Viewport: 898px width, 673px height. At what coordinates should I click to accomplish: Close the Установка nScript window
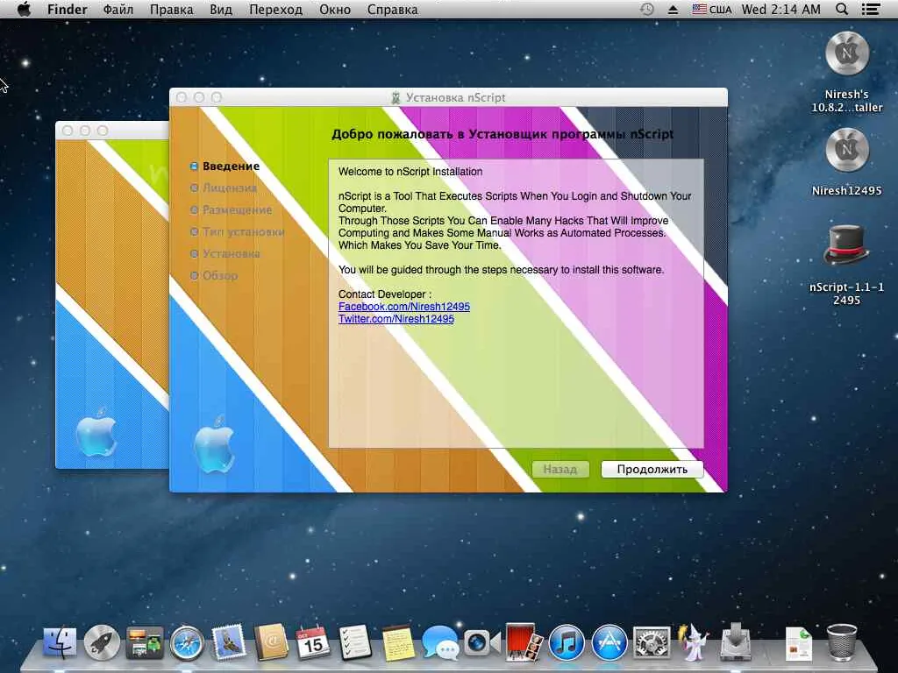click(182, 97)
